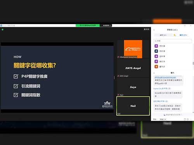Viewport: 194px width, 145px height.
Task: Switch to the blue second participants tab
Action: [x=183, y=35]
